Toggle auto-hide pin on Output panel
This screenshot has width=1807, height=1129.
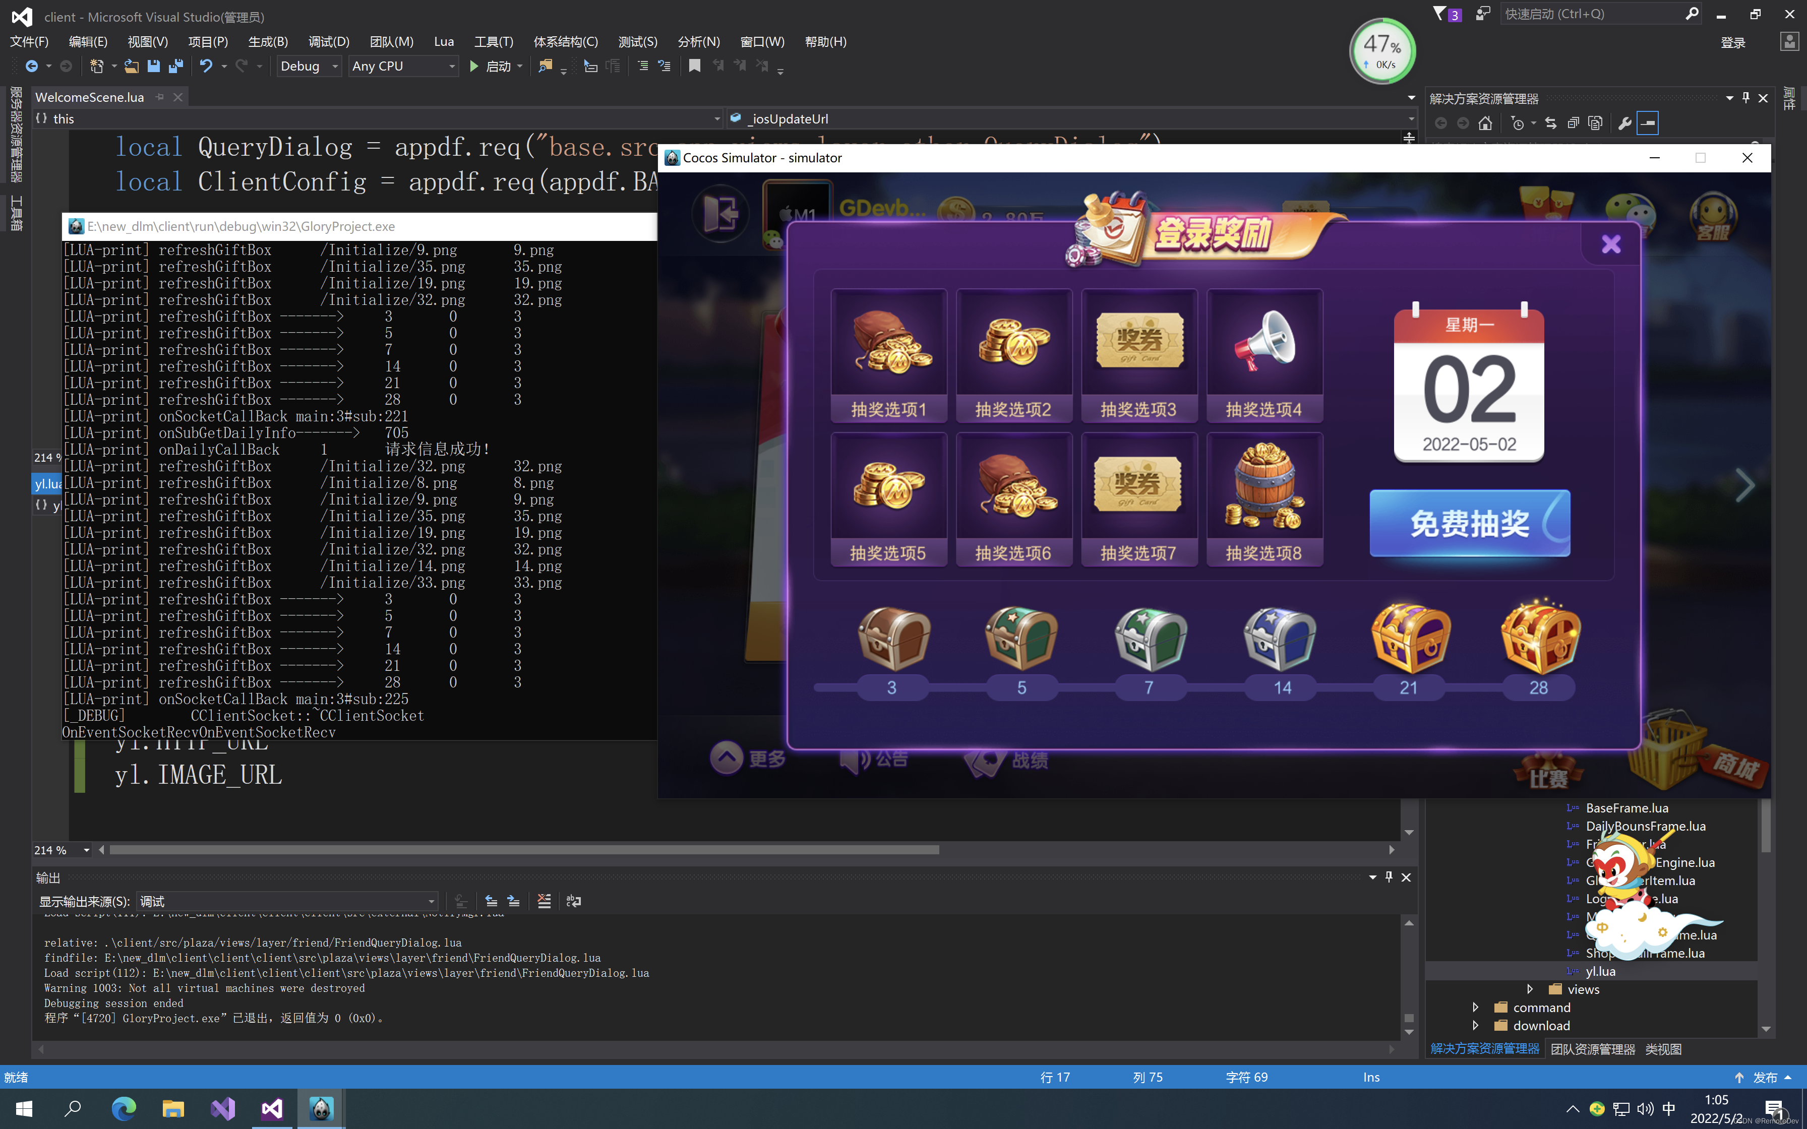[x=1389, y=877]
